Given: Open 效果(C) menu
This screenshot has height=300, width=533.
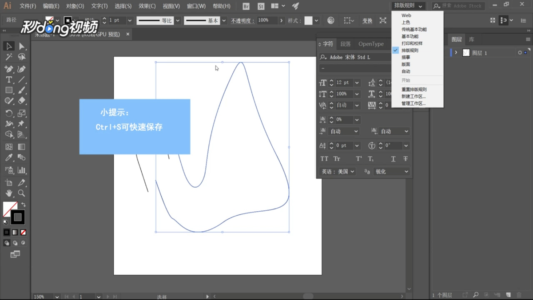Looking at the screenshot, I should (x=147, y=6).
